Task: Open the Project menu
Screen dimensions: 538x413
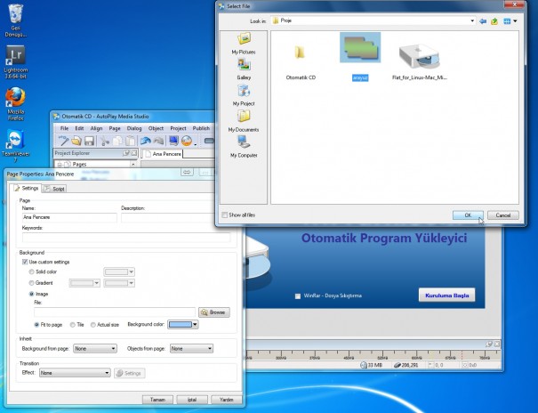Action: click(178, 128)
